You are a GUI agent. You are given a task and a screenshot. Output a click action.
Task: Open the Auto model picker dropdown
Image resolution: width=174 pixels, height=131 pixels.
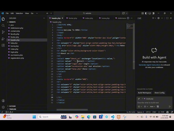[153, 107]
